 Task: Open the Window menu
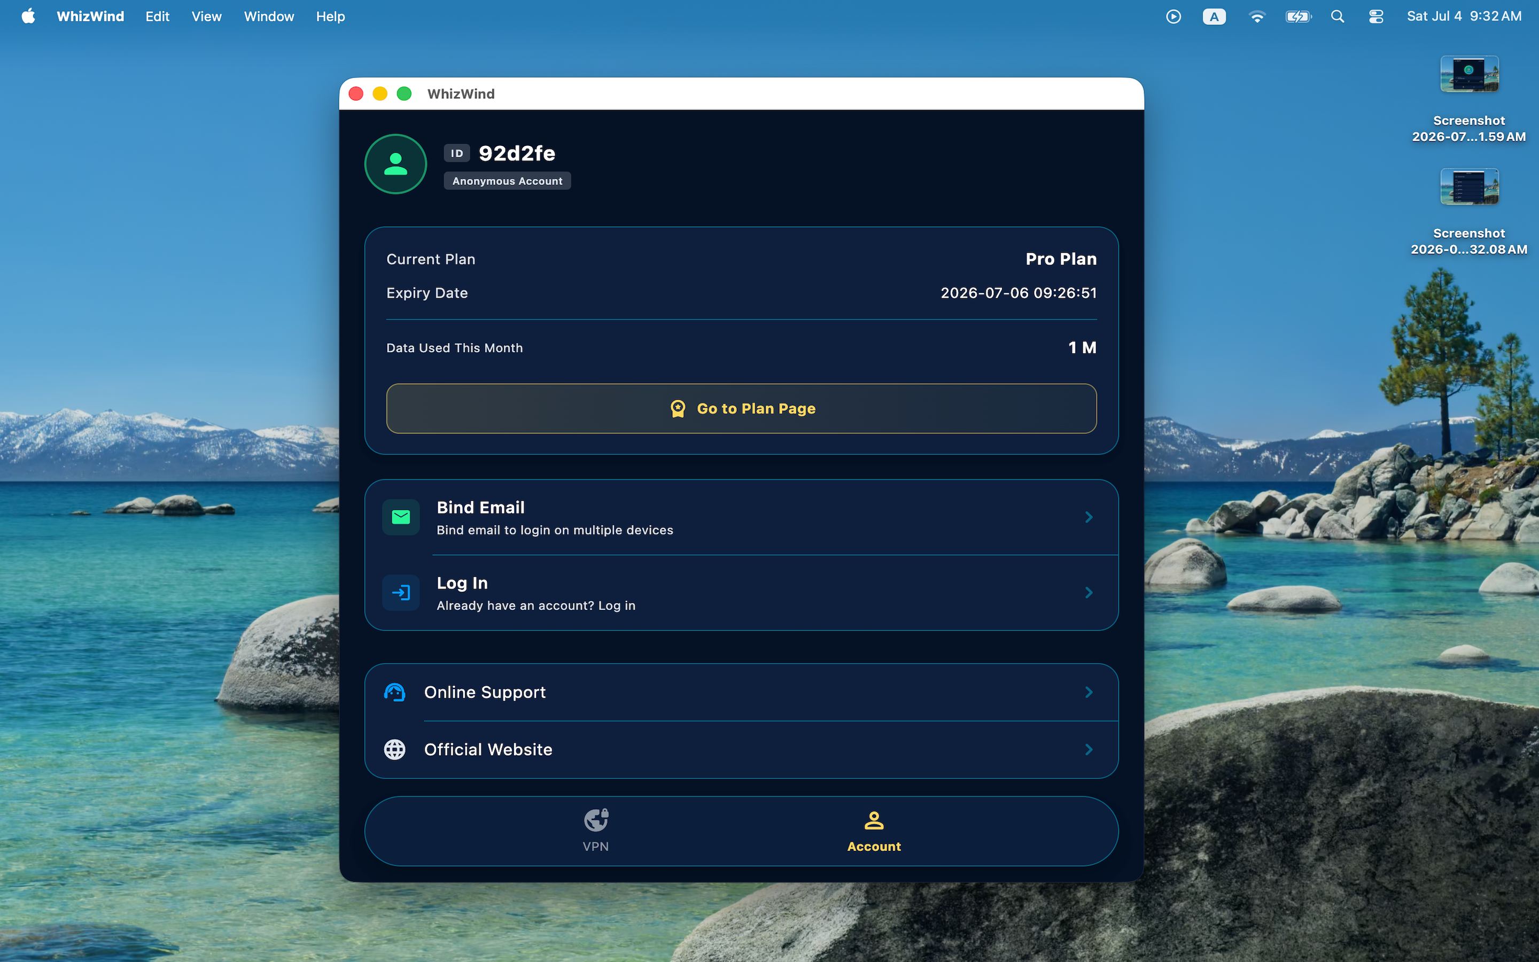click(x=269, y=17)
